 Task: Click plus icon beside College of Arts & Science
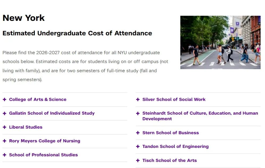pyautogui.click(x=5, y=99)
